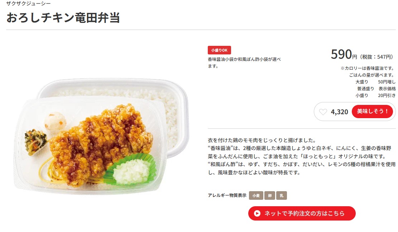Click the 590円 price text

344,54
